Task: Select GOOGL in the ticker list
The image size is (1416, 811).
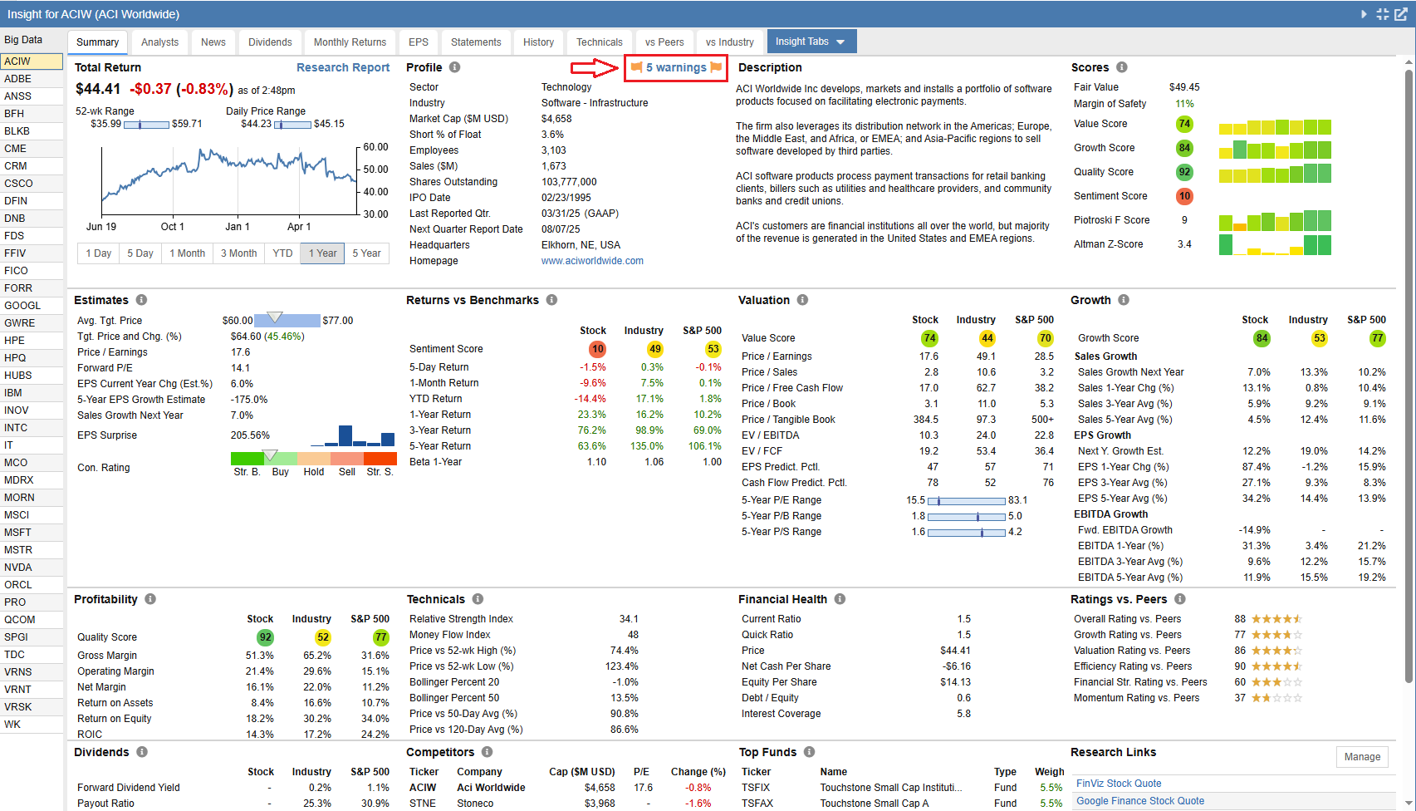Action: [x=32, y=306]
